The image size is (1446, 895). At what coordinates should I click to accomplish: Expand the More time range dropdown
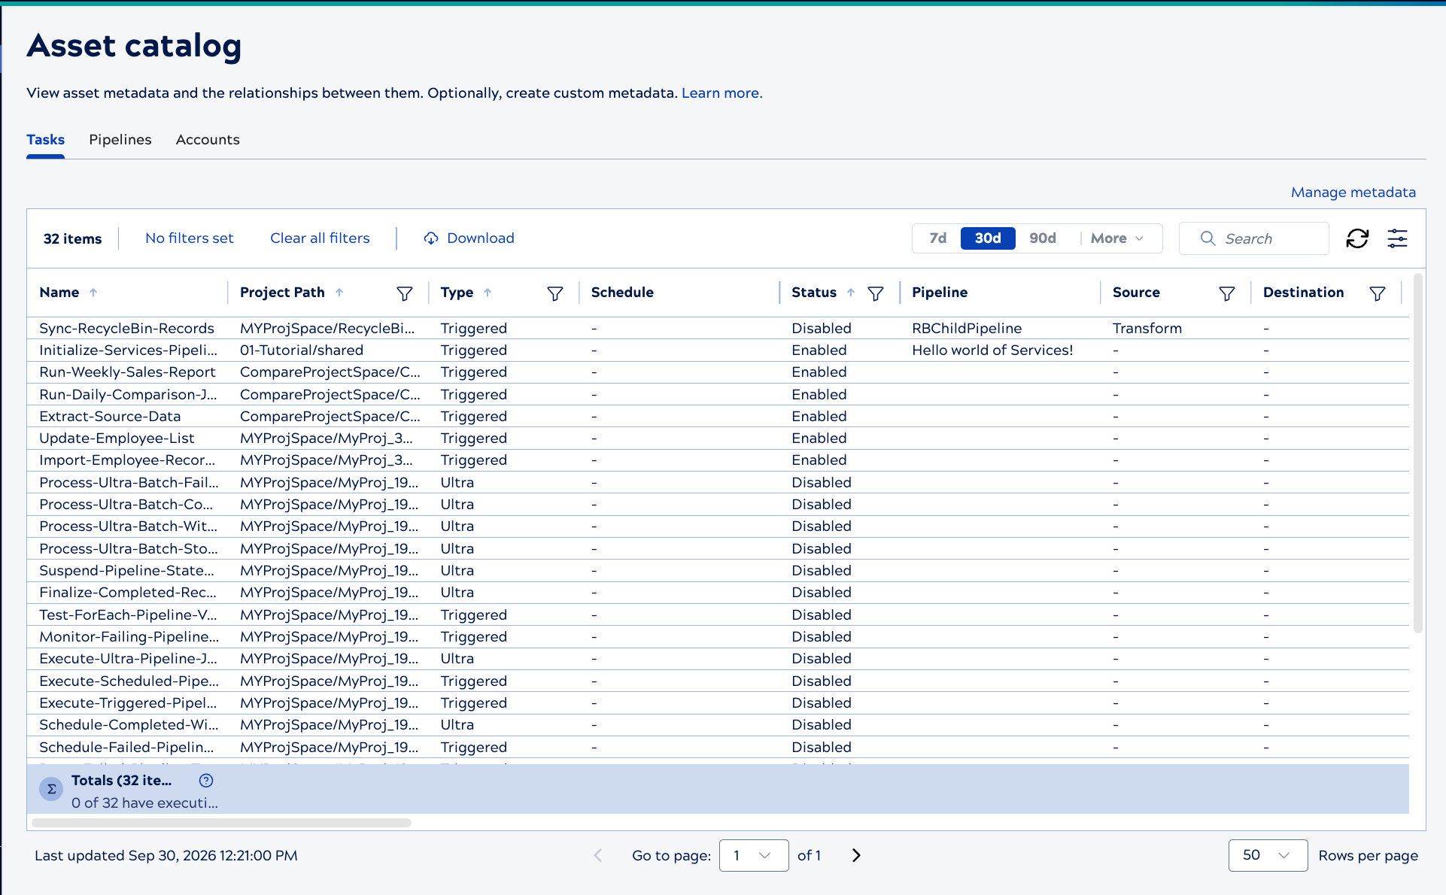pos(1117,238)
